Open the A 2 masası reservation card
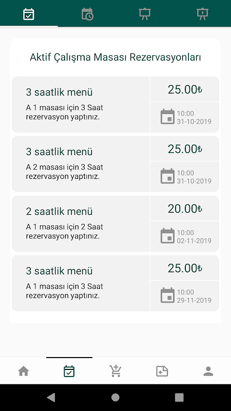 pos(115,164)
